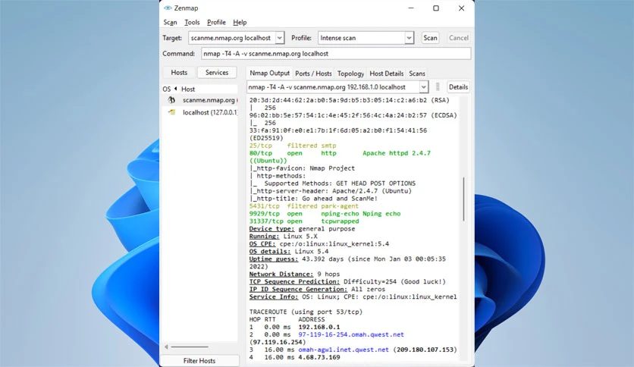Viewport: 634px width, 367px height.
Task: Start scanning with the Scan button
Action: (430, 38)
